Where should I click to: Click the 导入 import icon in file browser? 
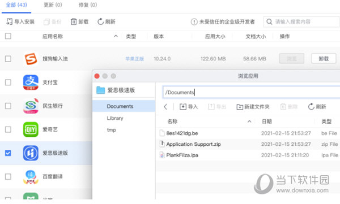(x=183, y=106)
